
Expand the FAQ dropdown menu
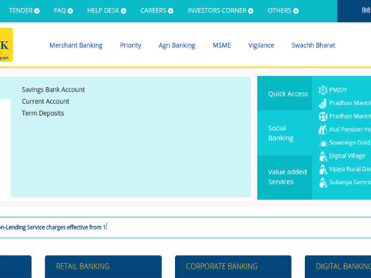tap(69, 11)
